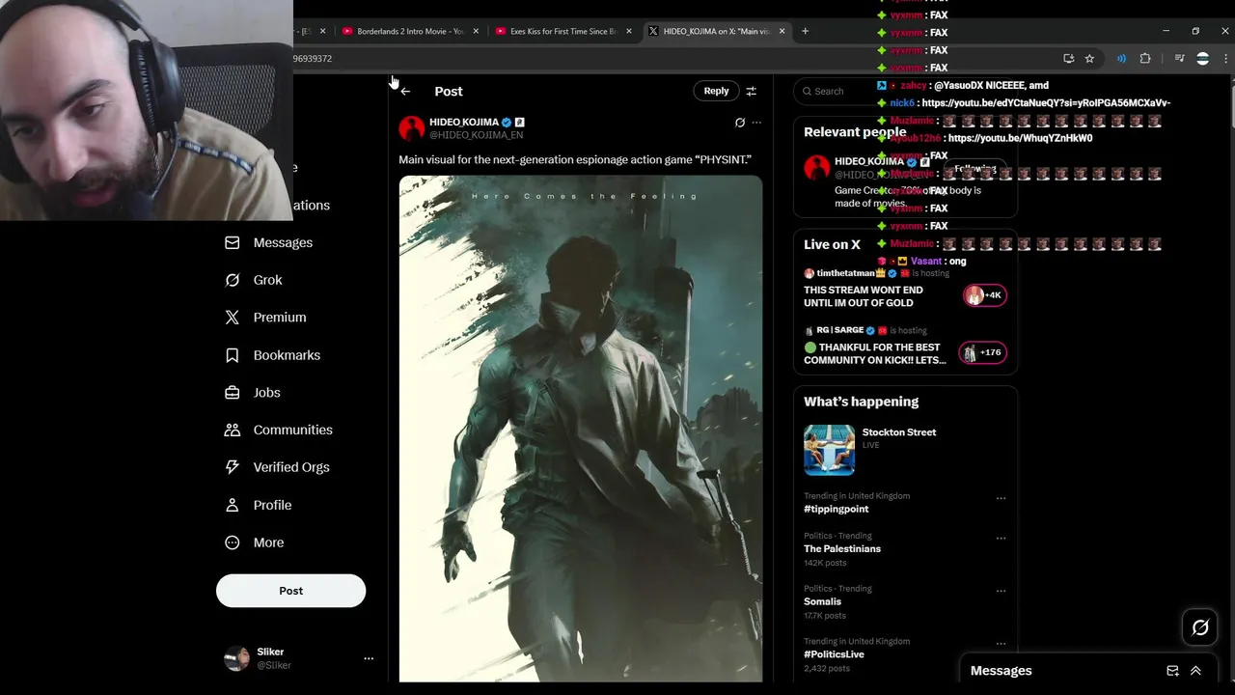The image size is (1235, 695).
Task: Click the Reply button above the post
Action: click(x=716, y=91)
